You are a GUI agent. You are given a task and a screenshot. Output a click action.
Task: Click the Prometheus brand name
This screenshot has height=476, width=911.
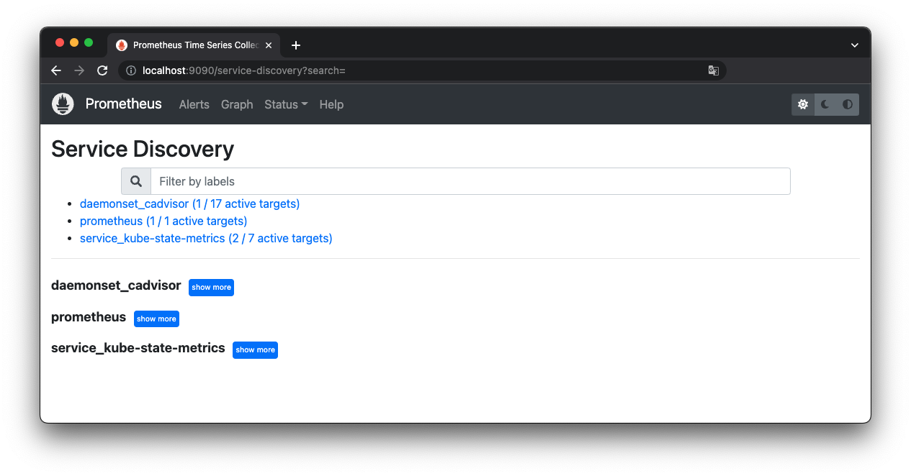pos(124,104)
